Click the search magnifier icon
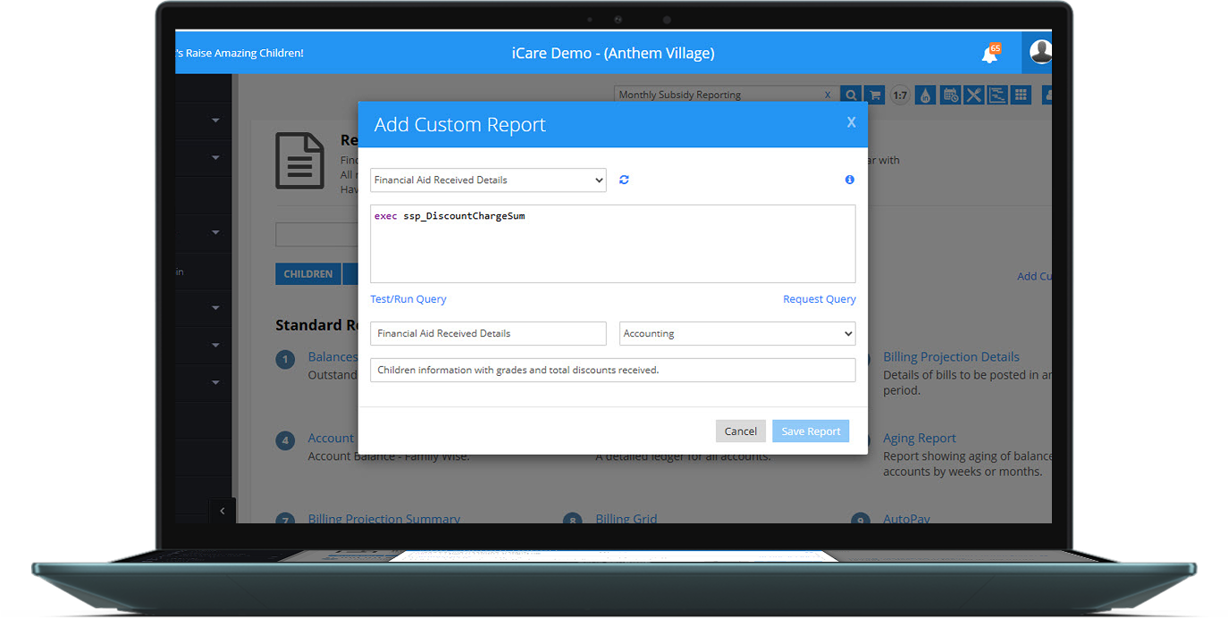This screenshot has height=618, width=1228. (851, 95)
